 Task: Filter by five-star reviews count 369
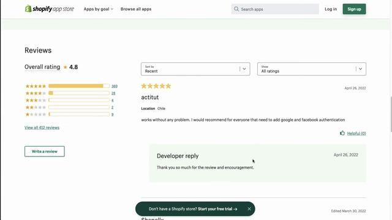[x=115, y=86]
